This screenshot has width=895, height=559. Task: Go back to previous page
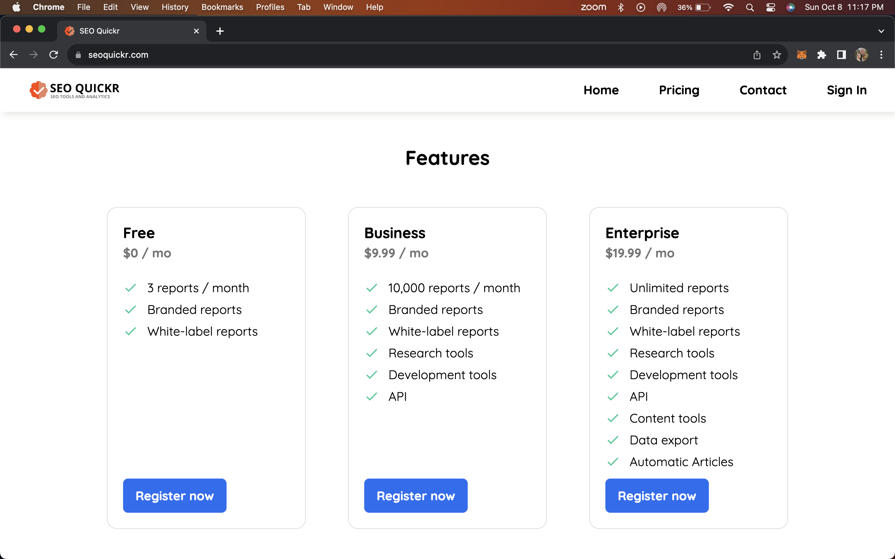pos(14,55)
